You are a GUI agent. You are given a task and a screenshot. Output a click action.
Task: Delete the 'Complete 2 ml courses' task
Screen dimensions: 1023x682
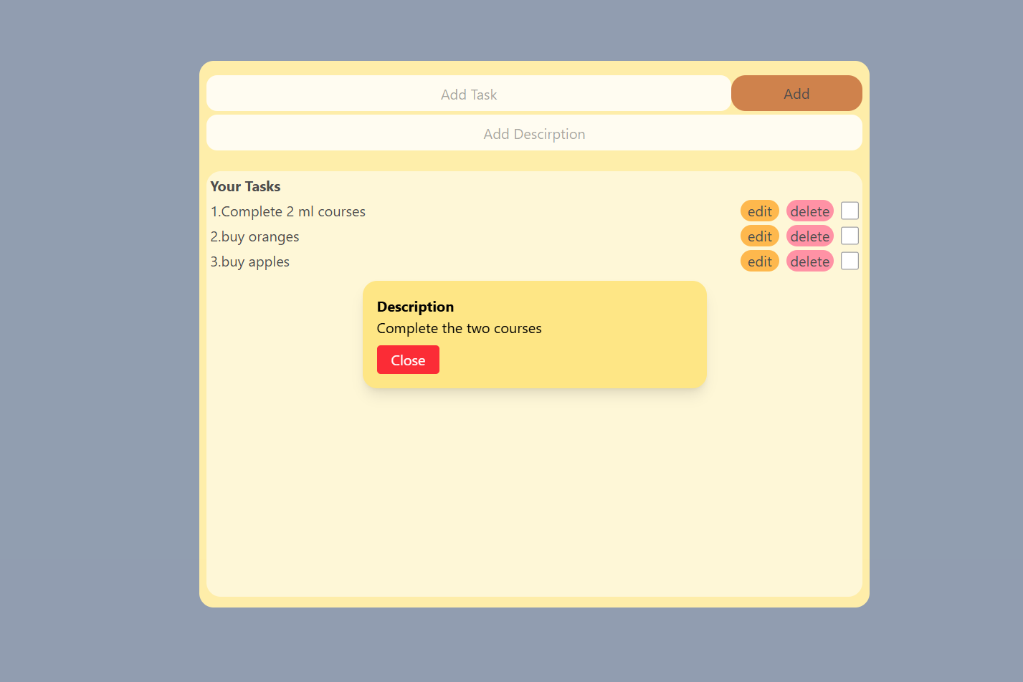pyautogui.click(x=809, y=211)
